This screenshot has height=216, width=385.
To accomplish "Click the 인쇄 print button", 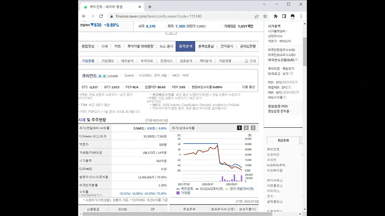I will coord(250,61).
